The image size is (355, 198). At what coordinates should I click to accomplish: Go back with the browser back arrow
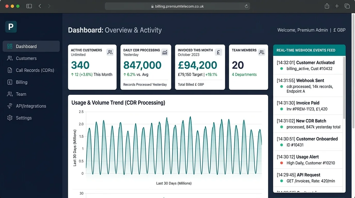pos(40,6)
